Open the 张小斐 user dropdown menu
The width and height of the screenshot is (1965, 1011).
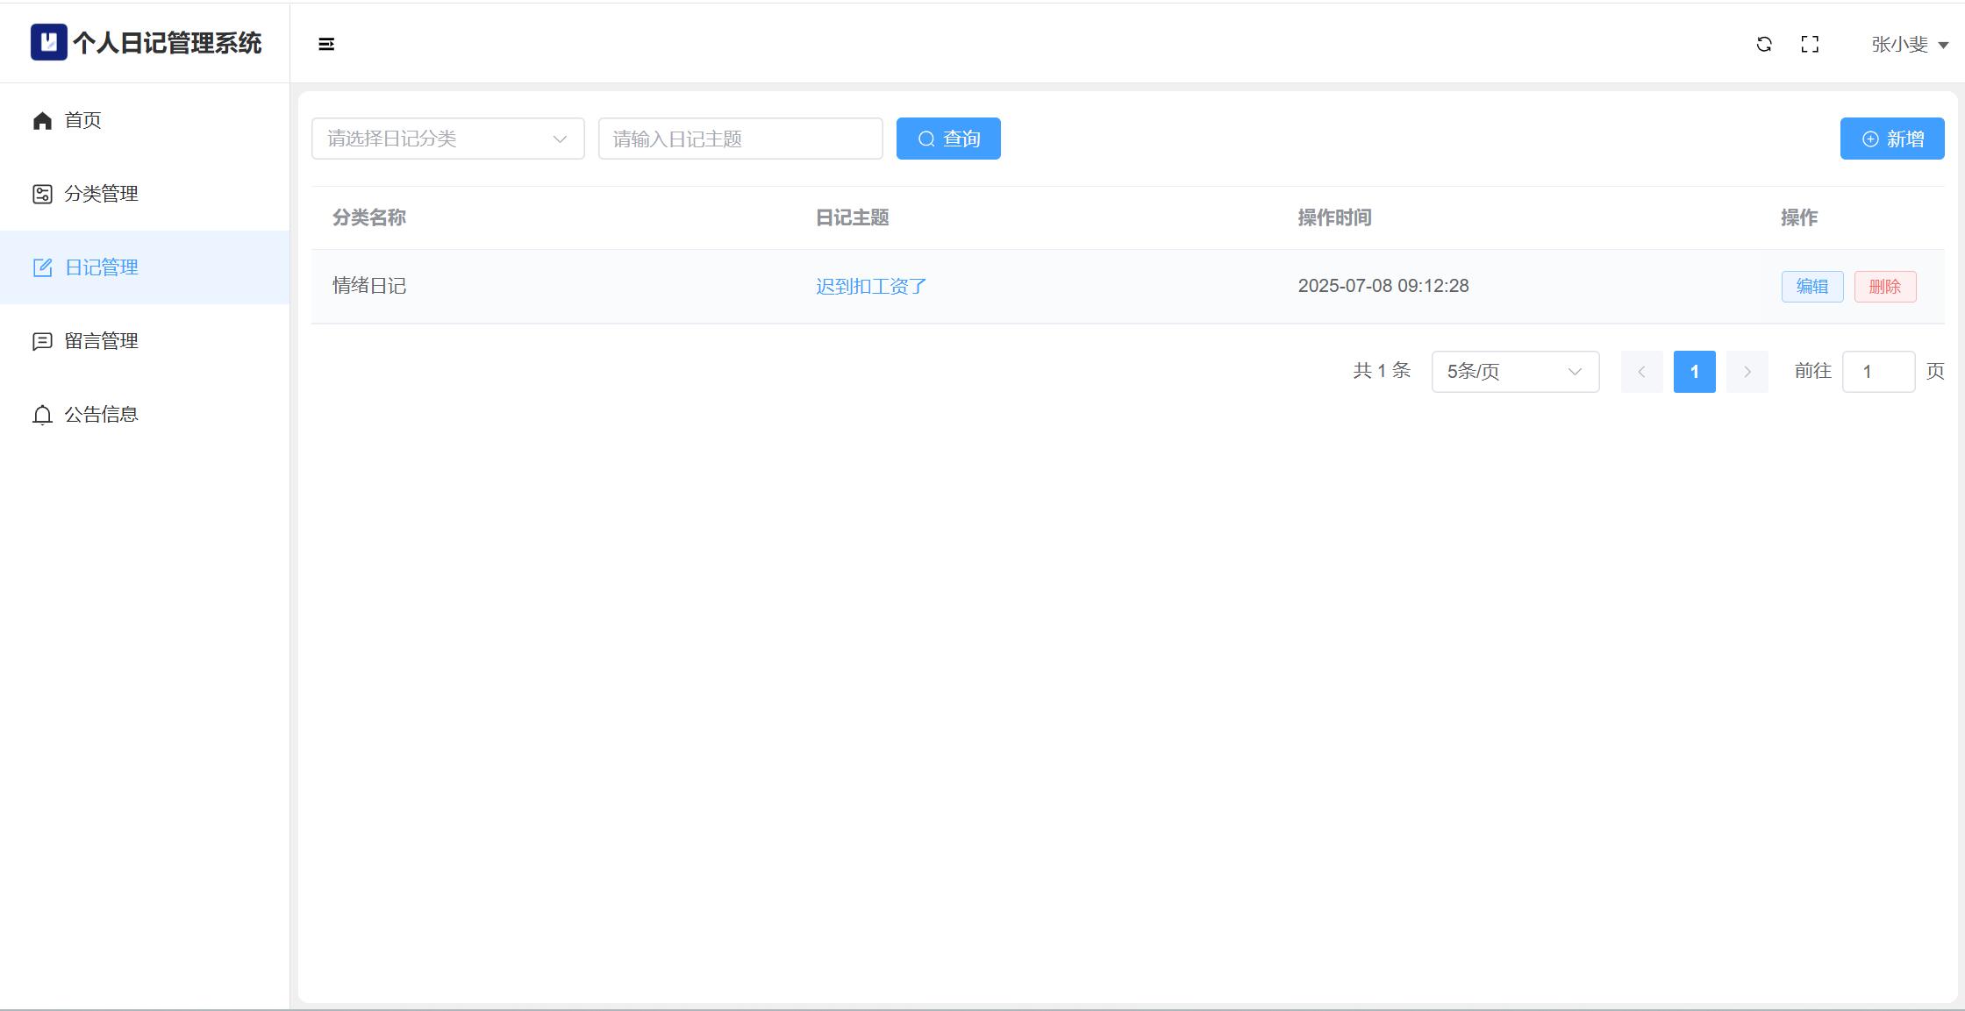pyautogui.click(x=1909, y=44)
